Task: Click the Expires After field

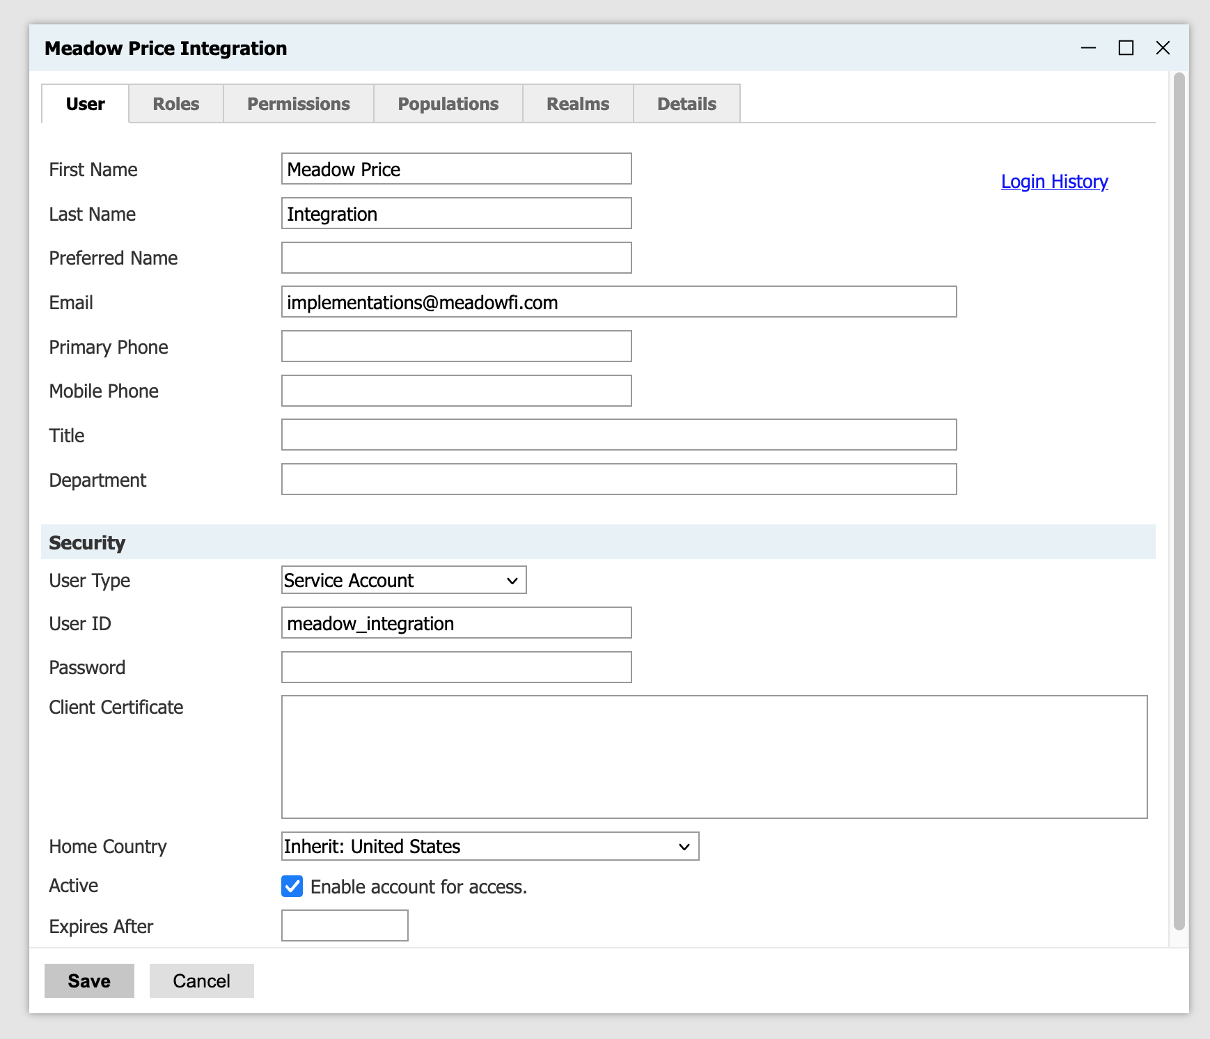Action: [345, 925]
